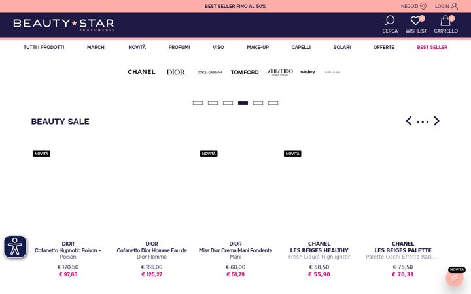Image resolution: width=471 pixels, height=294 pixels.
Task: Open the Capelli menu
Action: pyautogui.click(x=301, y=47)
